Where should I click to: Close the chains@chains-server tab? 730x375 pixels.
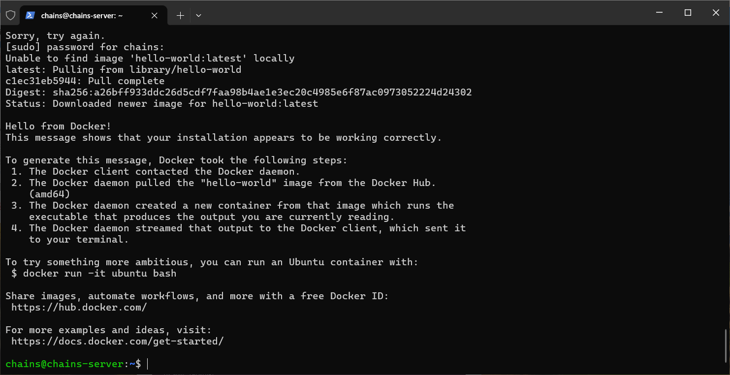pos(155,15)
